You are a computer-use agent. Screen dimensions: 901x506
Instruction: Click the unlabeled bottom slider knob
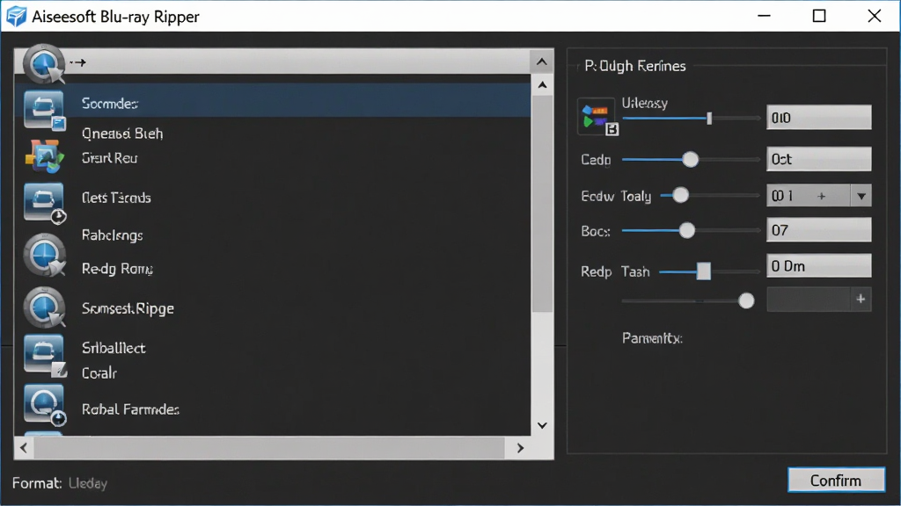click(x=746, y=300)
